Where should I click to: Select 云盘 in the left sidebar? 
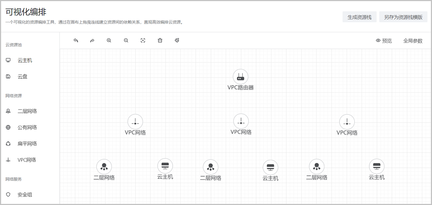[x=22, y=76]
